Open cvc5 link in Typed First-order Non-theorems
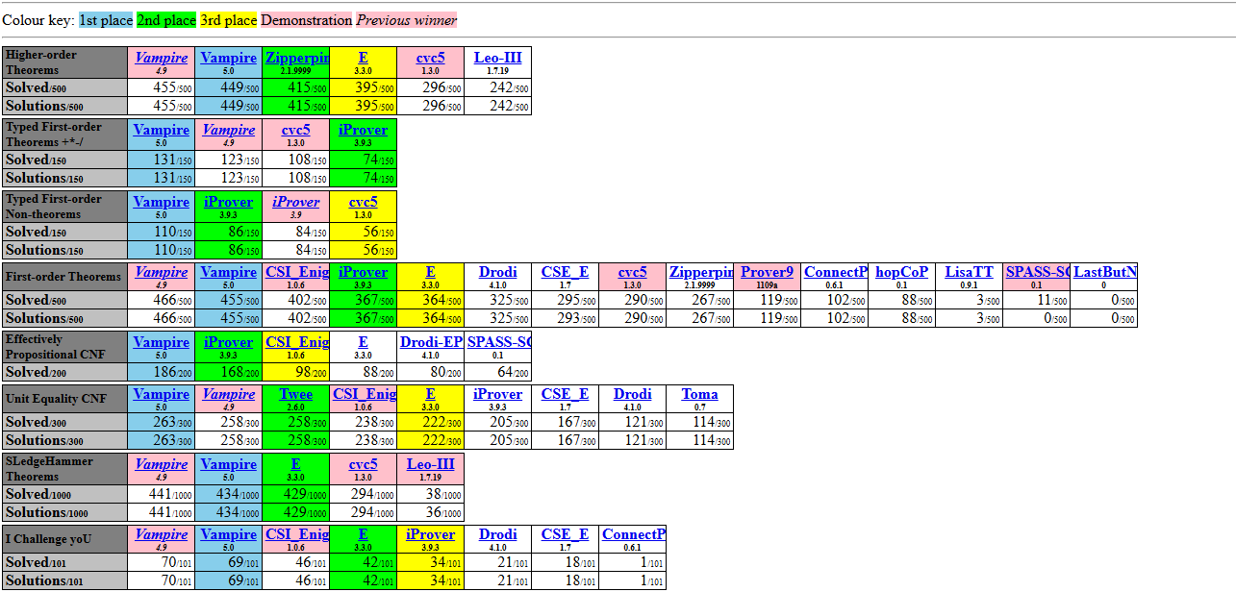1236x592 pixels. (x=363, y=202)
